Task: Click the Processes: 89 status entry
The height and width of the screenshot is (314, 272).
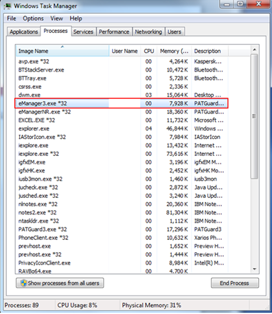Action: [x=21, y=305]
